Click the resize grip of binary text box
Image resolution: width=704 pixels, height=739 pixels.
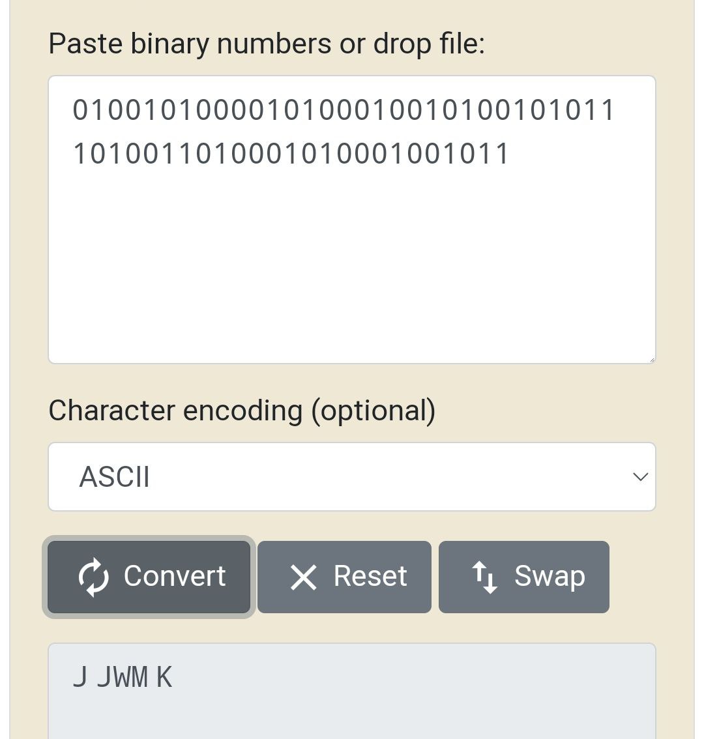coord(650,358)
